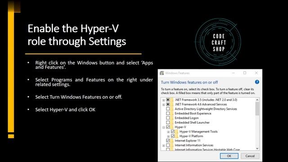Confirm changes with the OK button

(229, 156)
